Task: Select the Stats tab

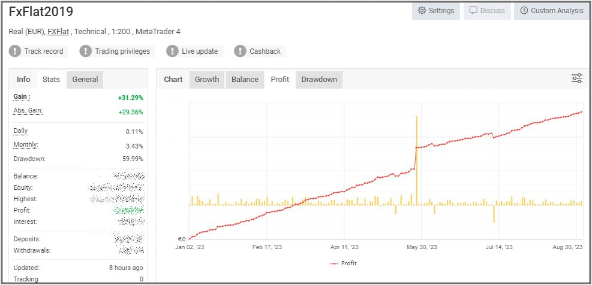Action: [x=51, y=80]
